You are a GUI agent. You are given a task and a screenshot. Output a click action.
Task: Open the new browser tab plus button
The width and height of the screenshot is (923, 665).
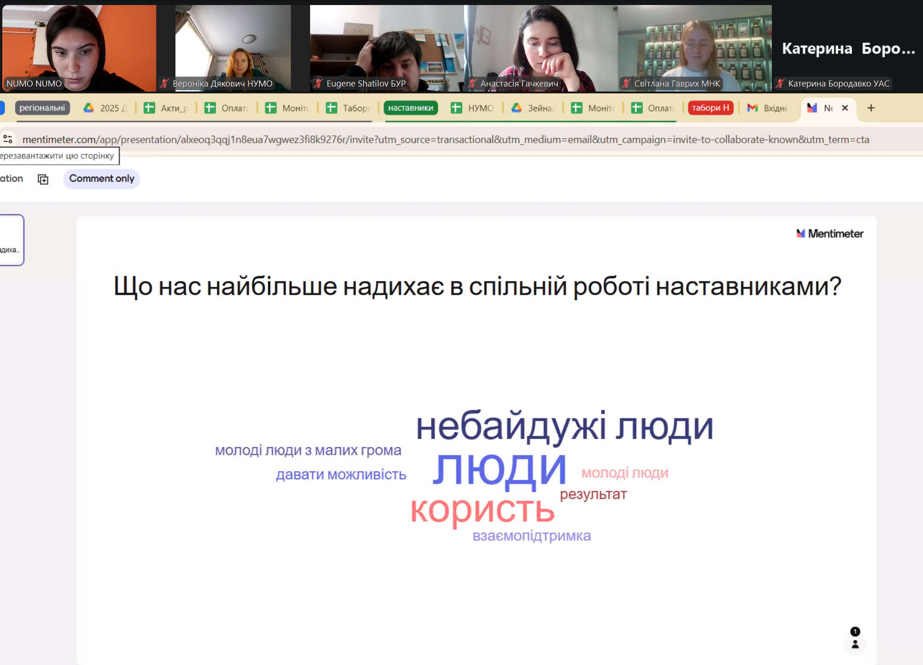pyautogui.click(x=871, y=108)
